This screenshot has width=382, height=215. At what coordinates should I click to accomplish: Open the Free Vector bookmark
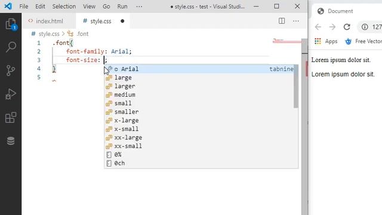pyautogui.click(x=363, y=41)
